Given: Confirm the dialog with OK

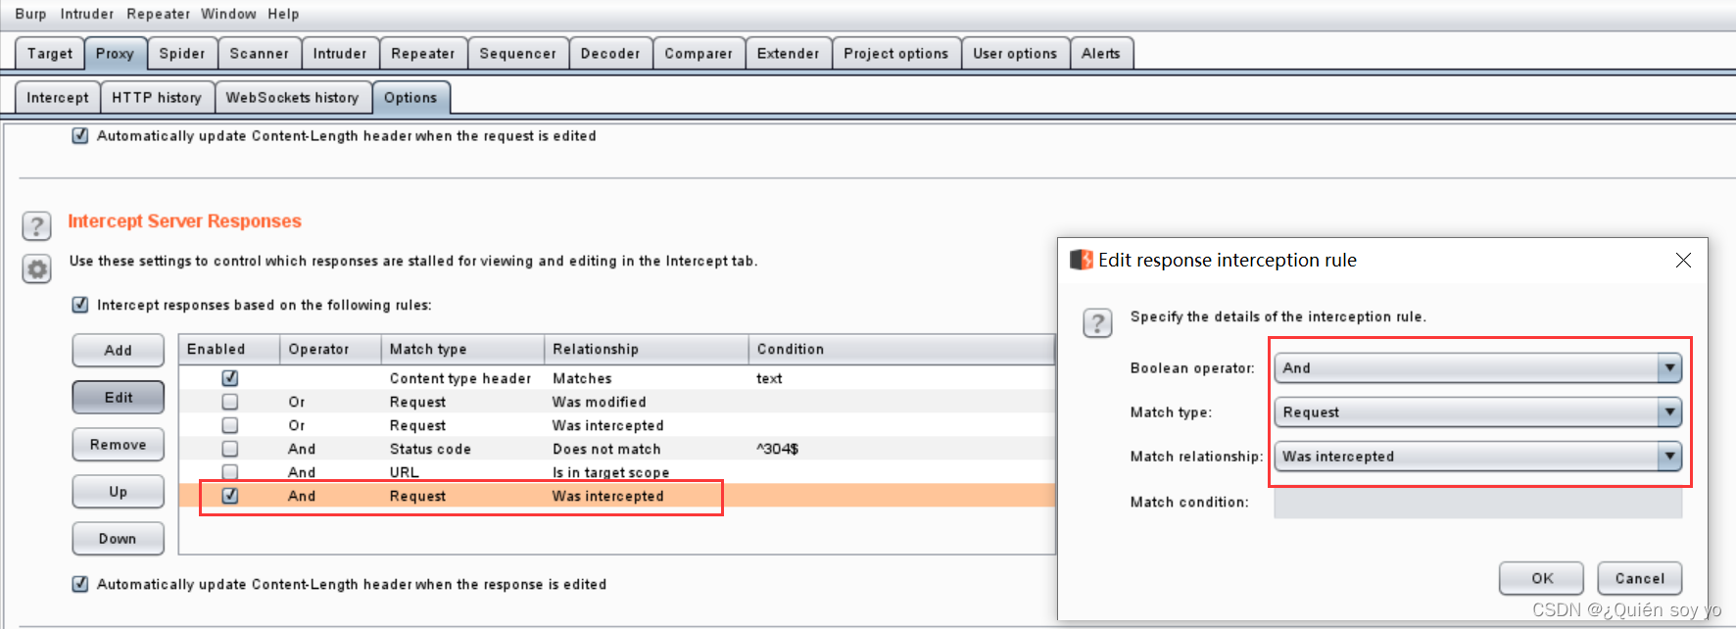Looking at the screenshot, I should pyautogui.click(x=1541, y=578).
